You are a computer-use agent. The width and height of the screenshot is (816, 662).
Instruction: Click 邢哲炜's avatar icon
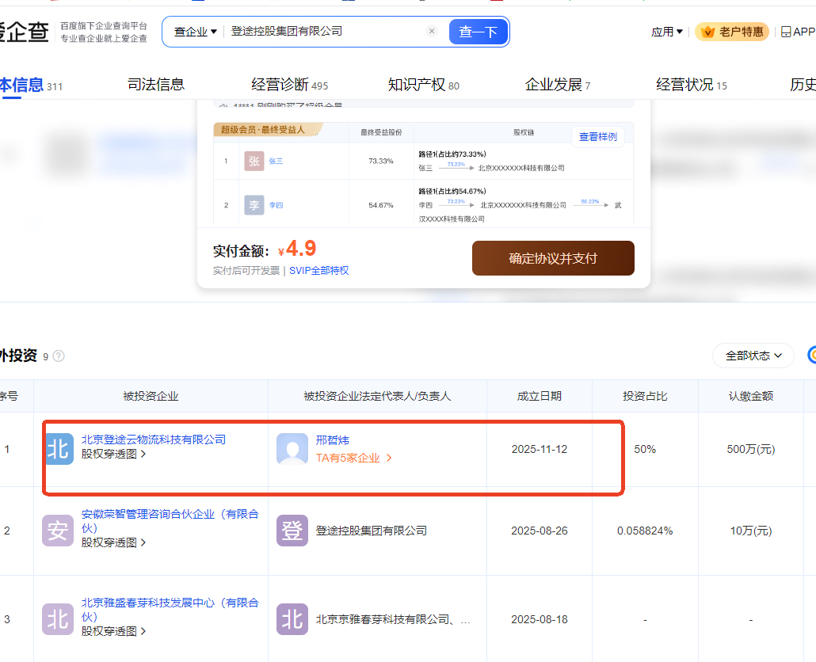[x=292, y=449]
